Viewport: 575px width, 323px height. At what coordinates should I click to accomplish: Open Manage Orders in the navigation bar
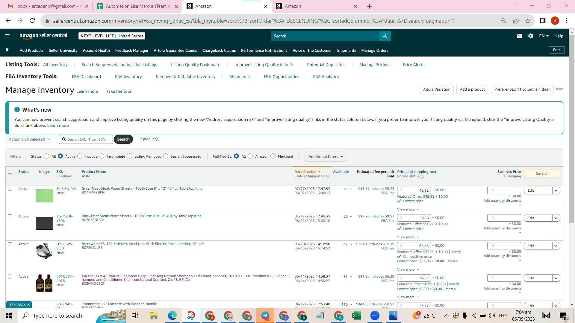(375, 50)
